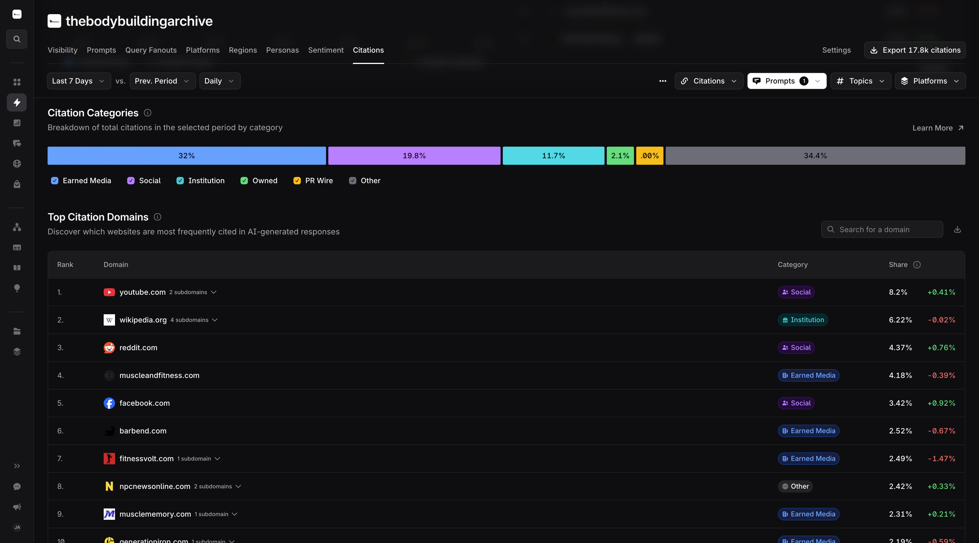Open the Citations filter dropdown
979x543 pixels.
click(x=709, y=81)
